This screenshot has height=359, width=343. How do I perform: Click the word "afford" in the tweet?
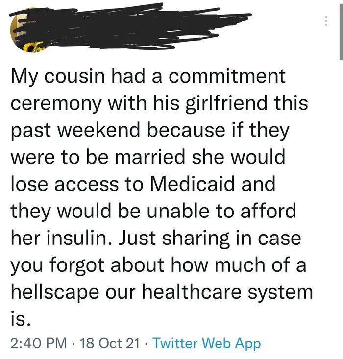[267, 212]
